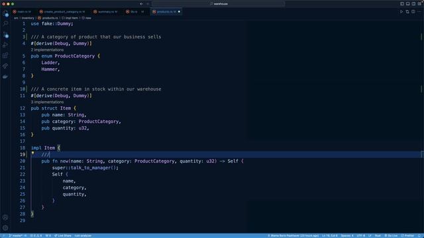424x238 pixels.
Task: Navigate back with the left arrow
Action: point(141,4)
